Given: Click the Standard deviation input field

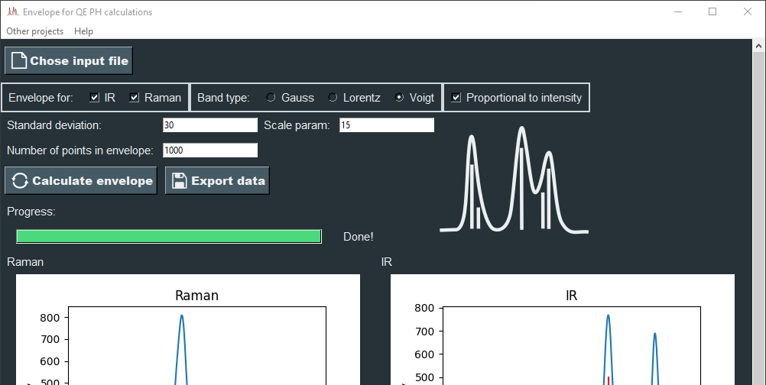Looking at the screenshot, I should 209,125.
